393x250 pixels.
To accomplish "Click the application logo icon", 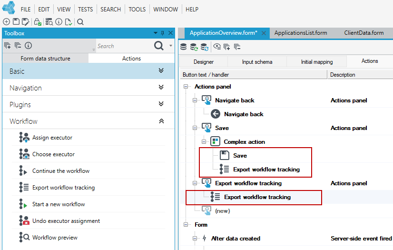I will pyautogui.click(x=9, y=8).
